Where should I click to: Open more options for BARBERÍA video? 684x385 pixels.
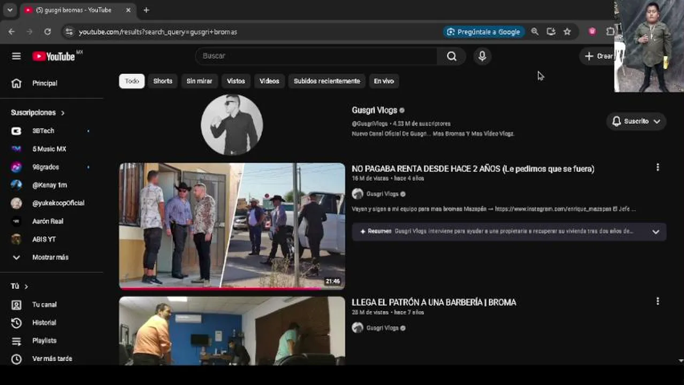point(658,301)
